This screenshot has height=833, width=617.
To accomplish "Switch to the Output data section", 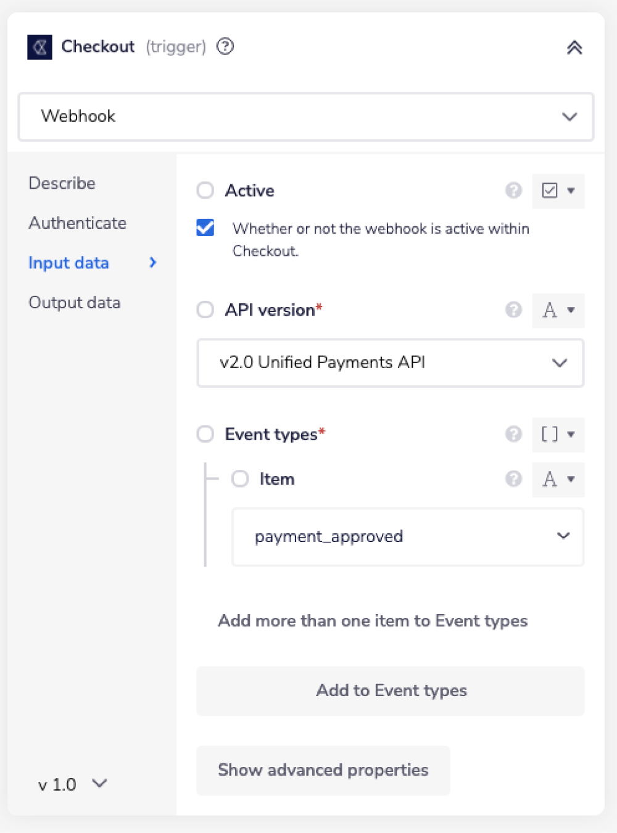I will [x=74, y=303].
